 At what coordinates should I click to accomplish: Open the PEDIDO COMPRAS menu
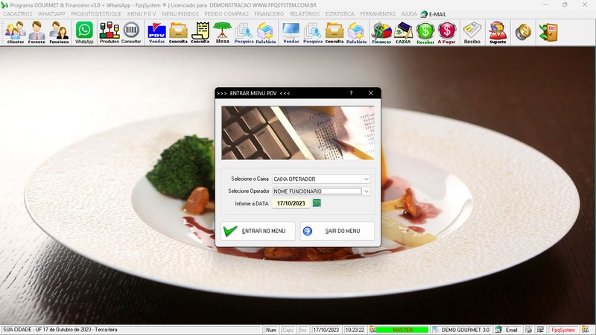point(226,14)
